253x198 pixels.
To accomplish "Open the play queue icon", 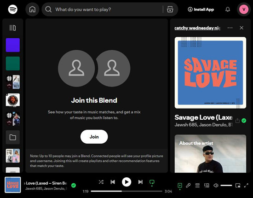I will (197, 186).
